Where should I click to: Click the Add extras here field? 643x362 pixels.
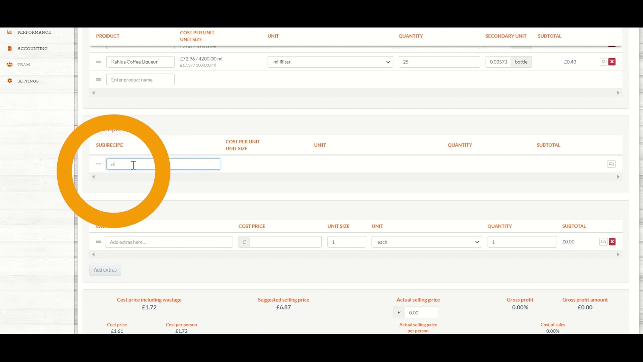[x=169, y=242]
